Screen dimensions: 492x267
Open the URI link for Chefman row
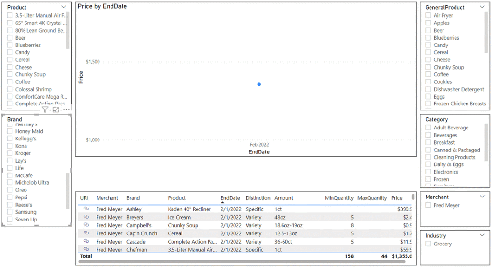click(86, 249)
